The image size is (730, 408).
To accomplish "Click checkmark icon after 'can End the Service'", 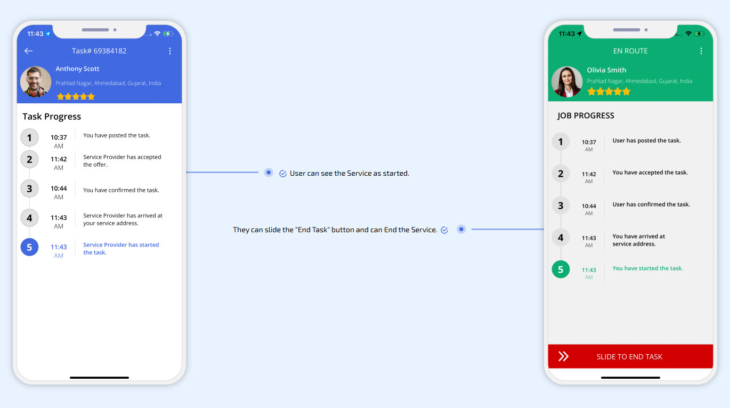I will coord(444,230).
